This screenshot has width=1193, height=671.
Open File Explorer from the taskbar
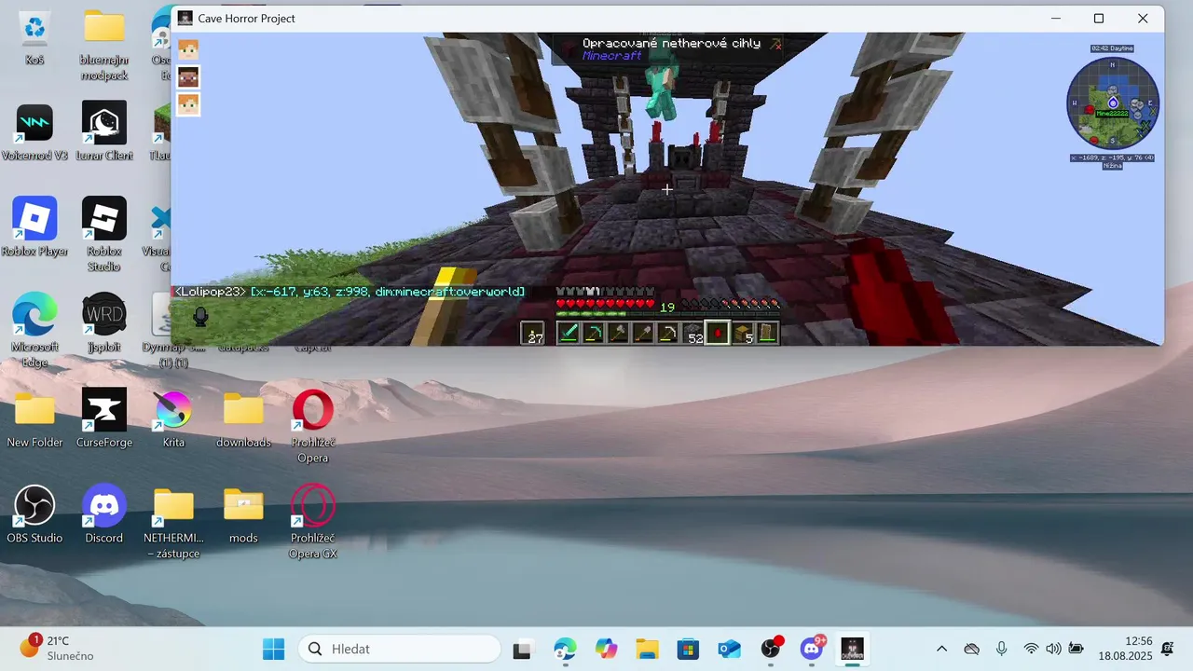pyautogui.click(x=647, y=649)
